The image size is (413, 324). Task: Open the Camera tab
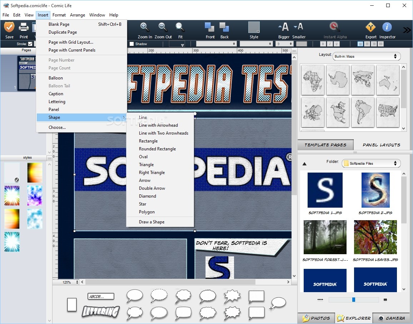point(392,318)
